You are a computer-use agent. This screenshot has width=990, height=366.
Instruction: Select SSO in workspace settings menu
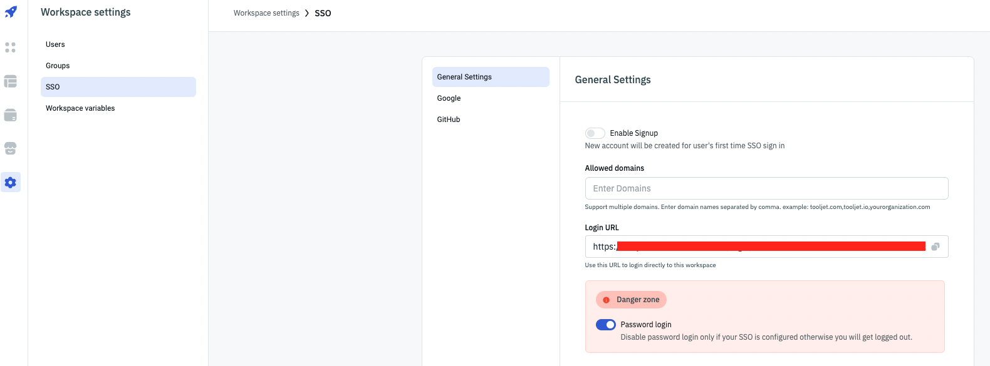coord(118,87)
